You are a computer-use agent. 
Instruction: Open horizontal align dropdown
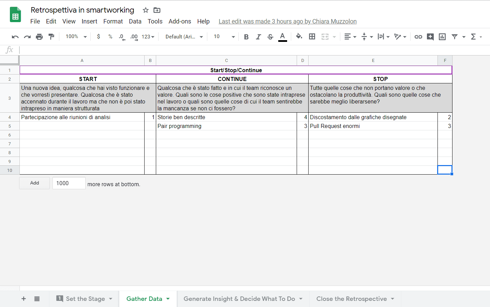350,37
